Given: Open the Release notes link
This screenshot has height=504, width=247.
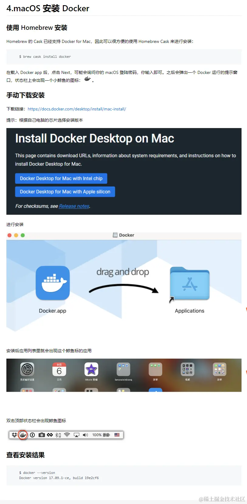Looking at the screenshot, I should pyautogui.click(x=74, y=206).
